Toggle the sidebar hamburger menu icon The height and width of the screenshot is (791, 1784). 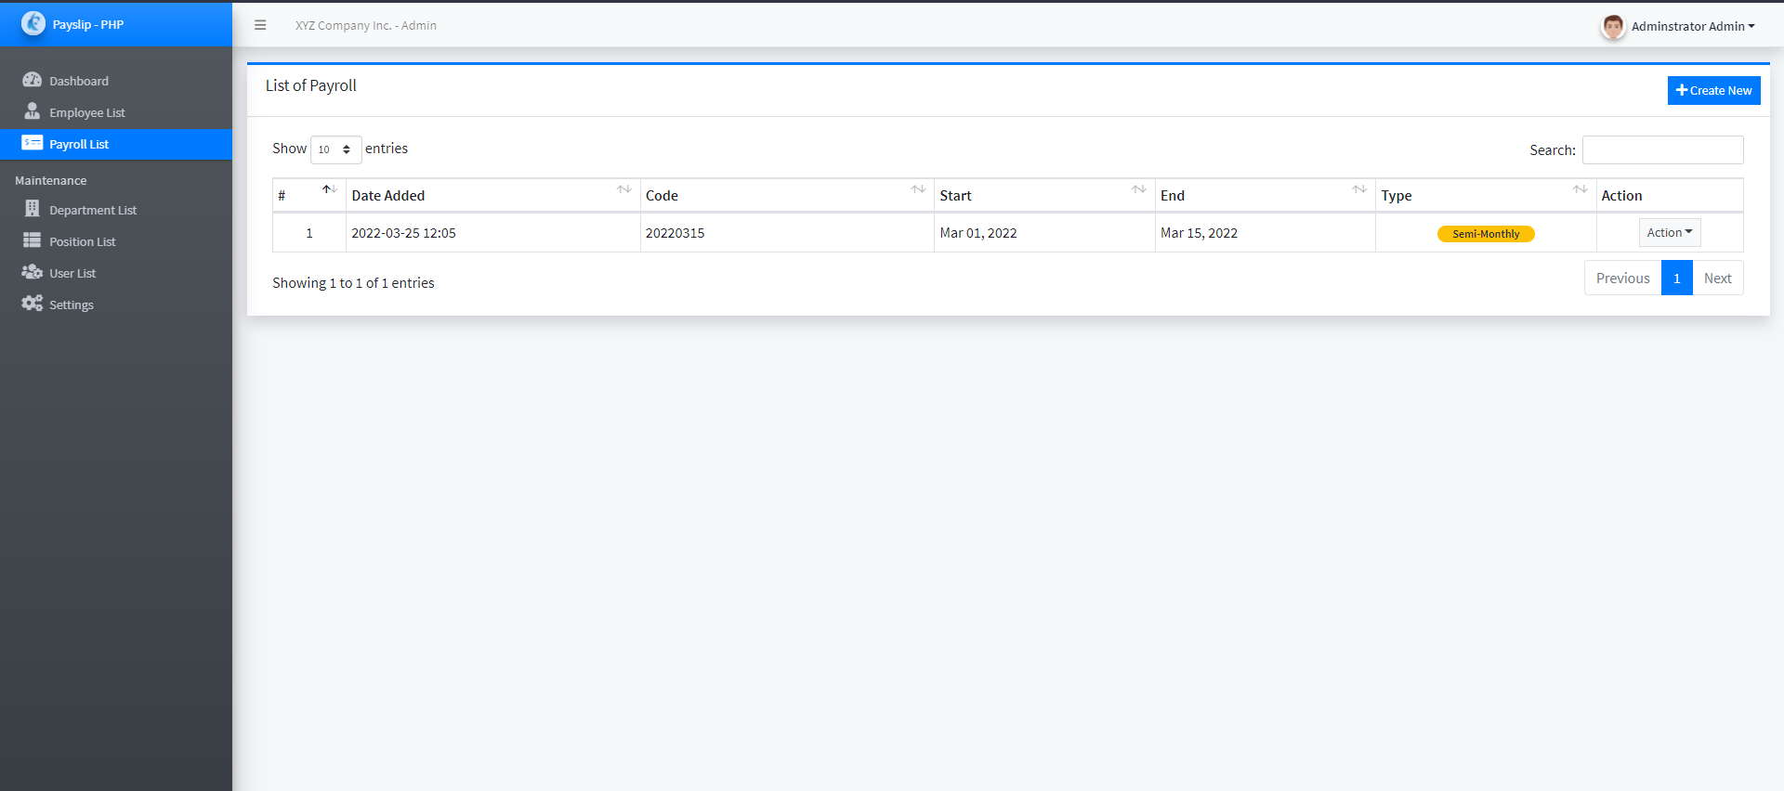tap(260, 25)
